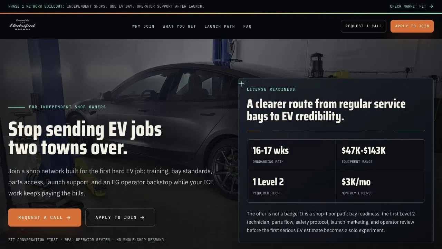Select the 1 Level 2 required tech stat
The image size is (442, 249).
coord(291,187)
